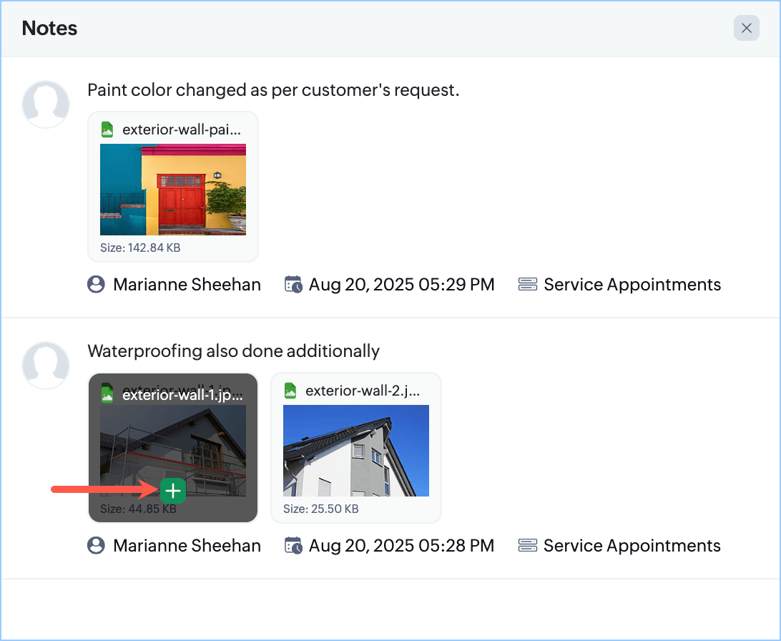This screenshot has height=641, width=781.
Task: Open the colorful painted wall thumbnail
Action: (x=173, y=190)
